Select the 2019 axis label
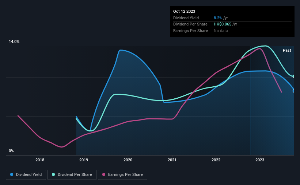Viewport: 300px width, 185px height. coord(84,160)
